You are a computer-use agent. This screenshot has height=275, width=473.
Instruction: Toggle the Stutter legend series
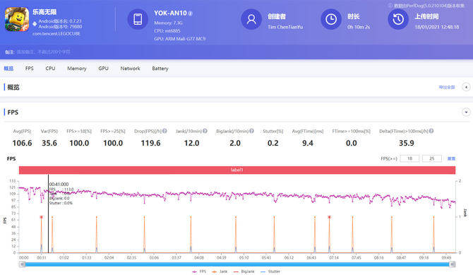point(270,271)
